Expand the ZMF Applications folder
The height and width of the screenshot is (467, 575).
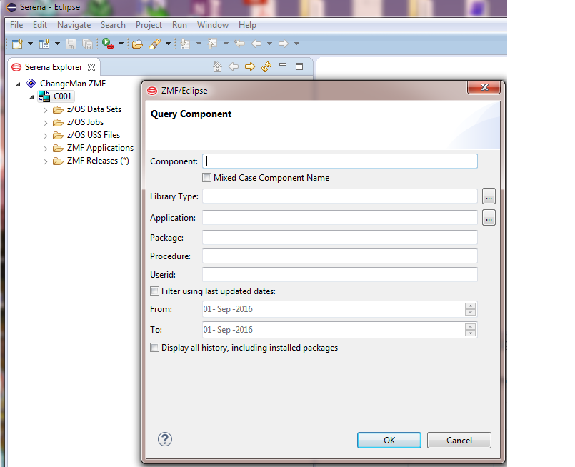point(45,149)
